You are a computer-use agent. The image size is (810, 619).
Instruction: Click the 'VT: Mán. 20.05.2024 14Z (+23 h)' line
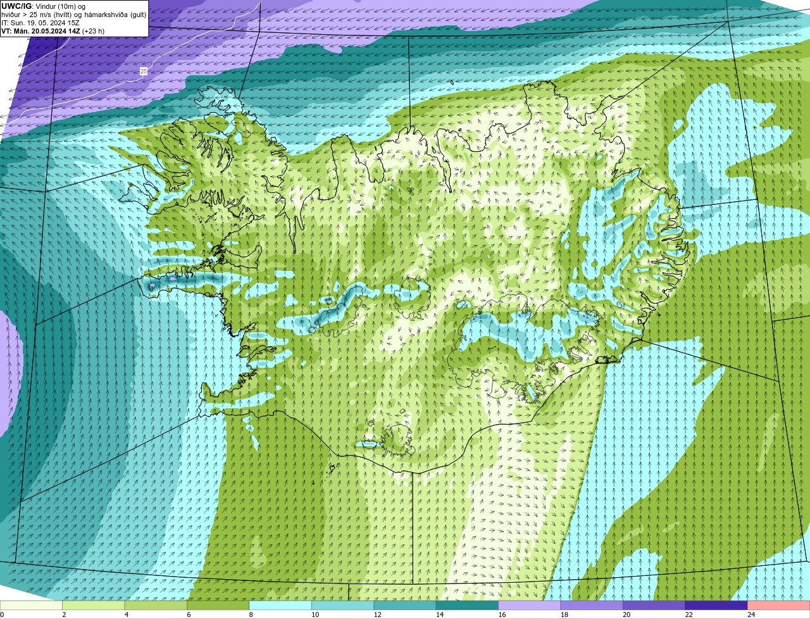point(53,30)
